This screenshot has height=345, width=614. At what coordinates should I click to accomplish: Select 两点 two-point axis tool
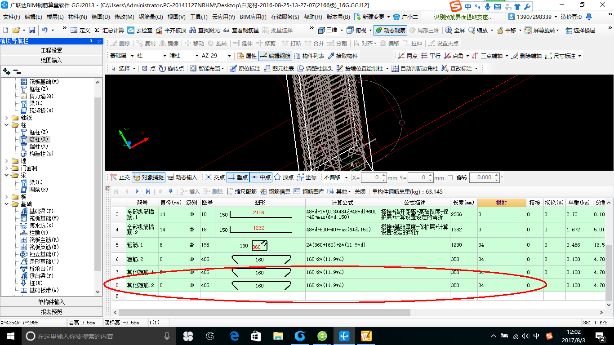(408, 56)
